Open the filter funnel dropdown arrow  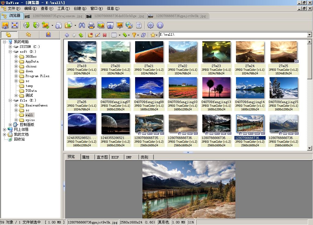[138, 35]
